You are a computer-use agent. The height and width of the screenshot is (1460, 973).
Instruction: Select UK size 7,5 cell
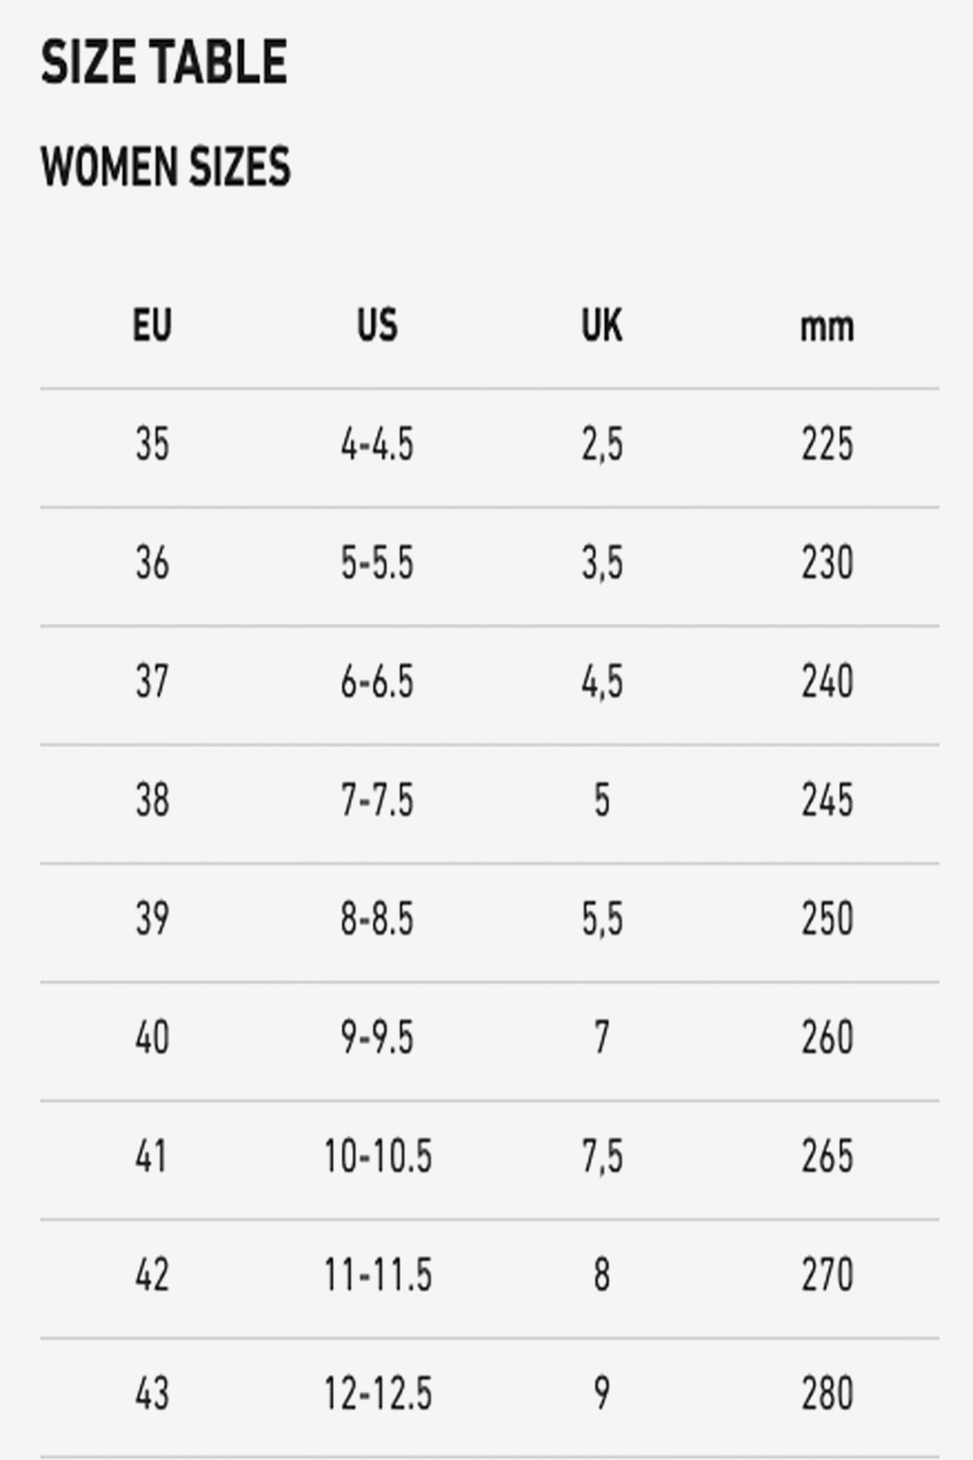tap(602, 1157)
